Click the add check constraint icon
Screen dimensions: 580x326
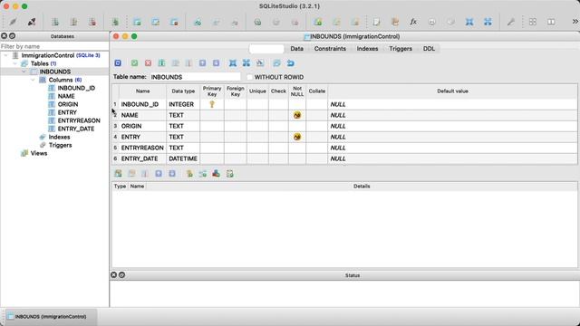pyautogui.click(x=229, y=173)
